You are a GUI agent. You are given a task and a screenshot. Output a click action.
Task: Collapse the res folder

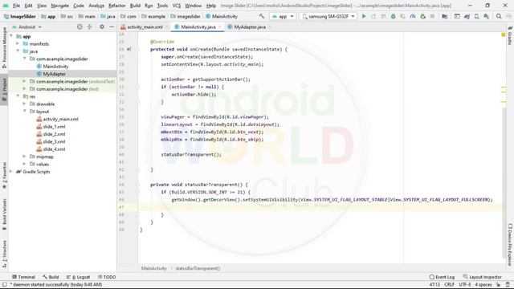click(x=18, y=96)
